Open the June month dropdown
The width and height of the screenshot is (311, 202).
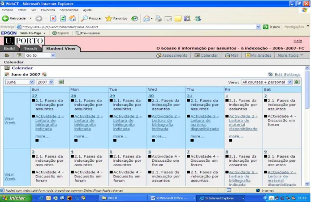click(x=20, y=82)
